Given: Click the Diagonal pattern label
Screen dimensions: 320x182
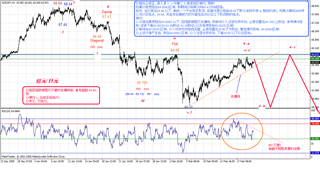Looking at the screenshot, I should tap(97, 41).
